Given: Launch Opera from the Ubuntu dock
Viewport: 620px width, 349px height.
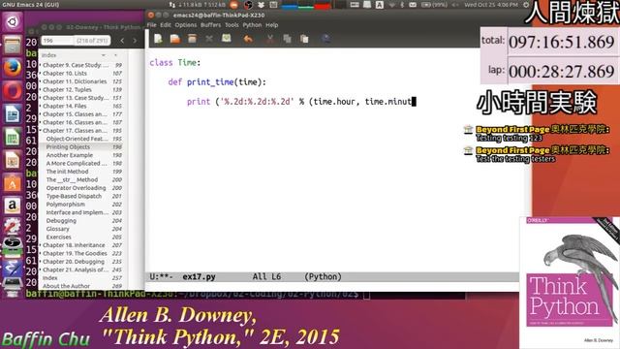Looking at the screenshot, I should pyautogui.click(x=13, y=90).
